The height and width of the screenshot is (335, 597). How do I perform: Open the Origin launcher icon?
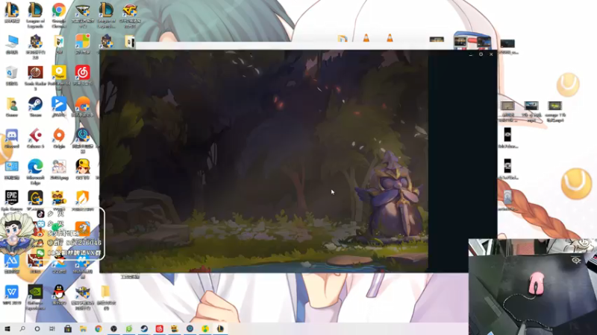(x=59, y=135)
